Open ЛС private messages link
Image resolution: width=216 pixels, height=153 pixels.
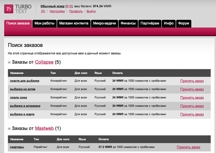tap(43, 11)
